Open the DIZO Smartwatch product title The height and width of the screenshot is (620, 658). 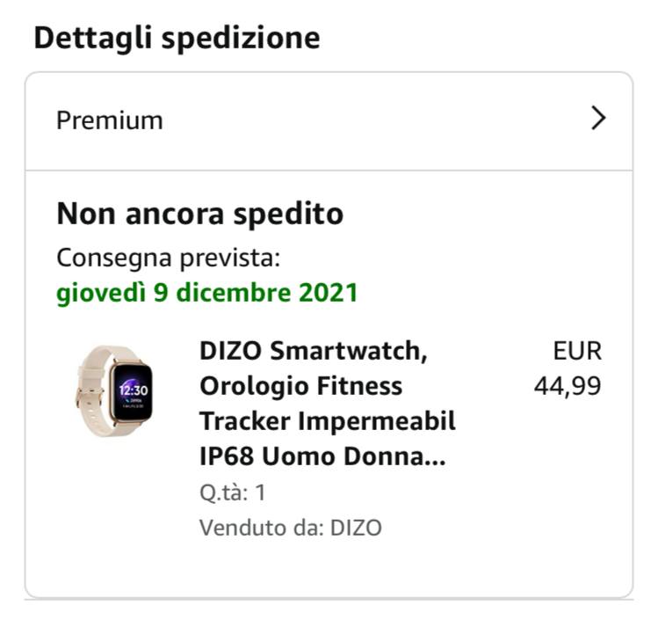pos(314,351)
